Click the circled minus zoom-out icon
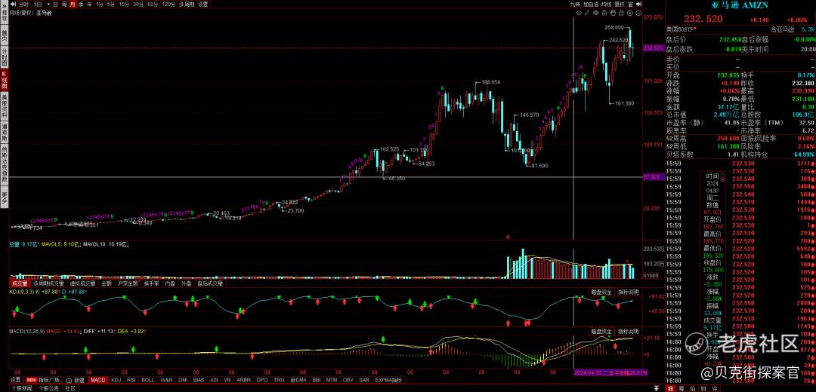816x392 pixels. point(638,13)
